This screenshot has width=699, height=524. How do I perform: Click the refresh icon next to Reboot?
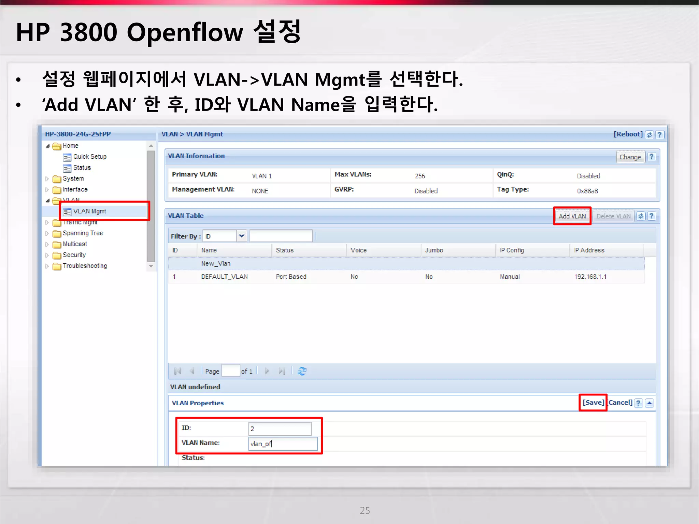pyautogui.click(x=650, y=135)
